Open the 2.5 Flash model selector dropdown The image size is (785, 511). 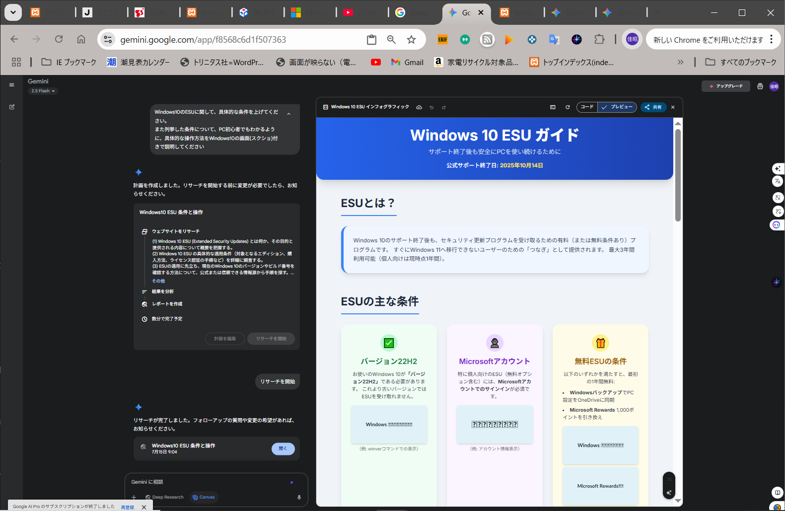43,91
